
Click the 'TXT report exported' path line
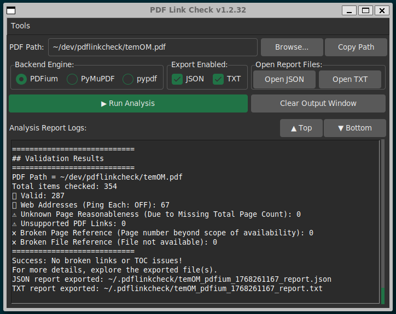167,288
